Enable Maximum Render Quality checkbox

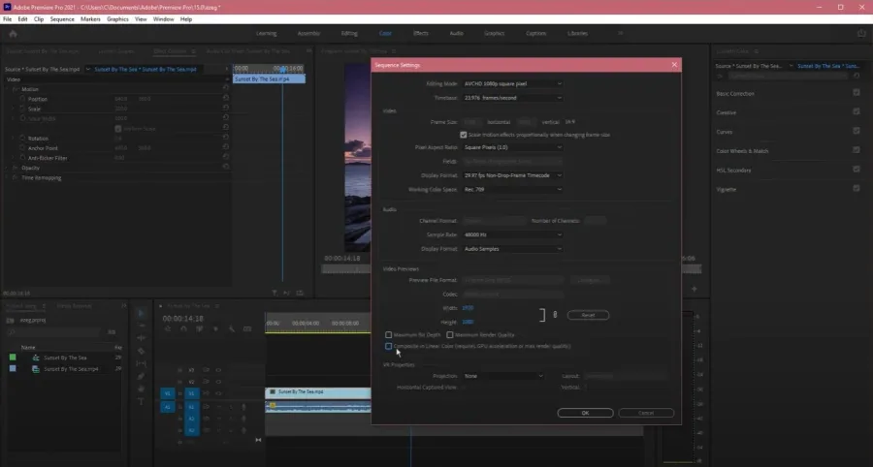[450, 334]
